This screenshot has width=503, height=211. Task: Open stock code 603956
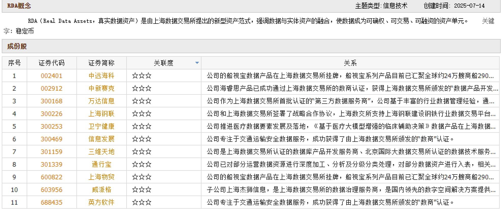(52, 190)
